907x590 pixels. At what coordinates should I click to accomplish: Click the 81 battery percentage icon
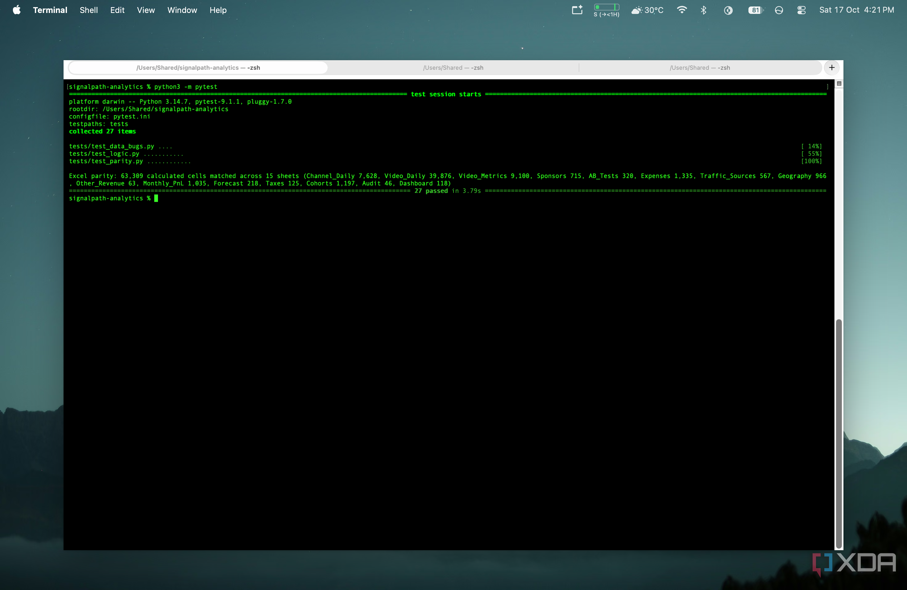pos(756,10)
